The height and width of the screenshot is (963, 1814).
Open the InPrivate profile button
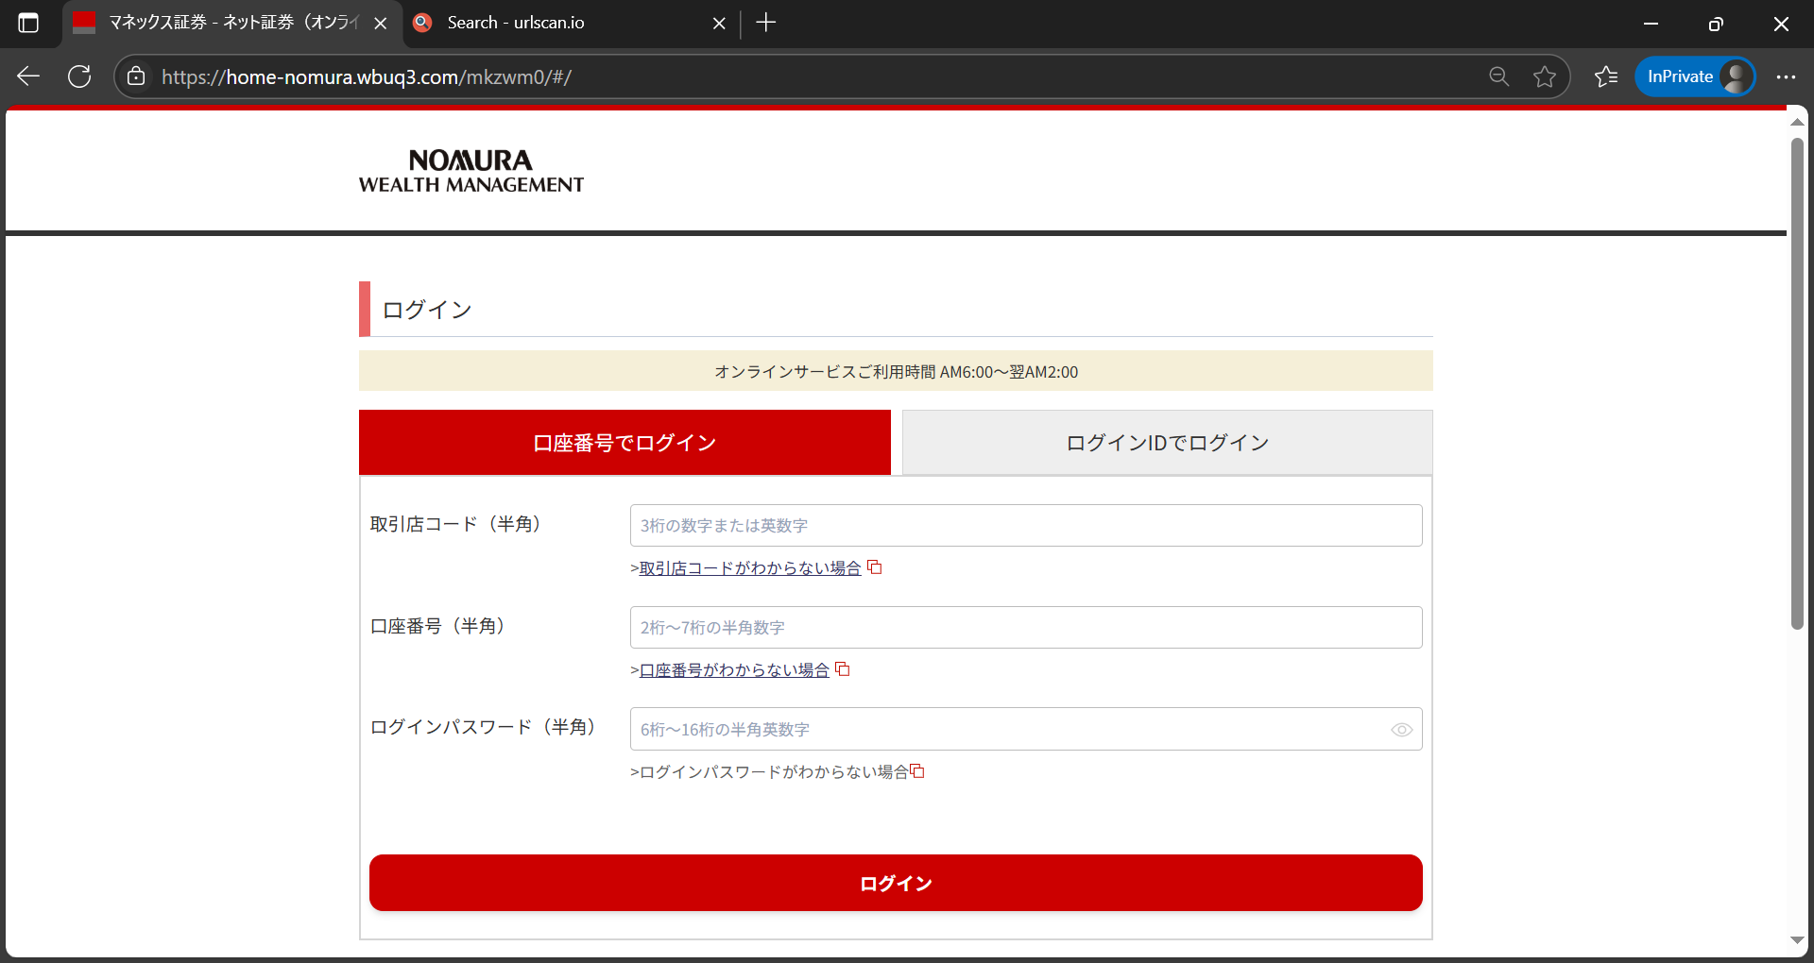pos(1695,76)
